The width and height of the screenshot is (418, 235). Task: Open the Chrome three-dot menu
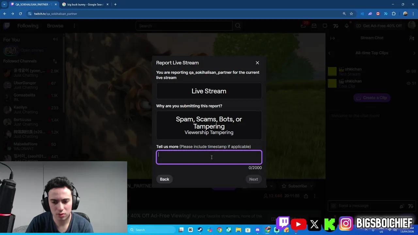413,14
